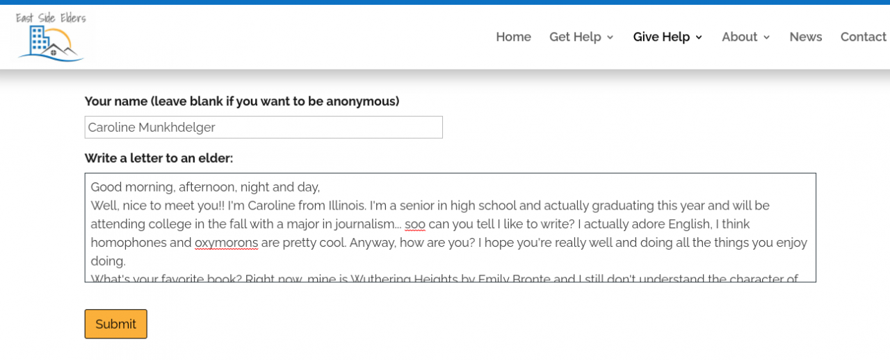Select the Give Help menu item

coord(661,37)
